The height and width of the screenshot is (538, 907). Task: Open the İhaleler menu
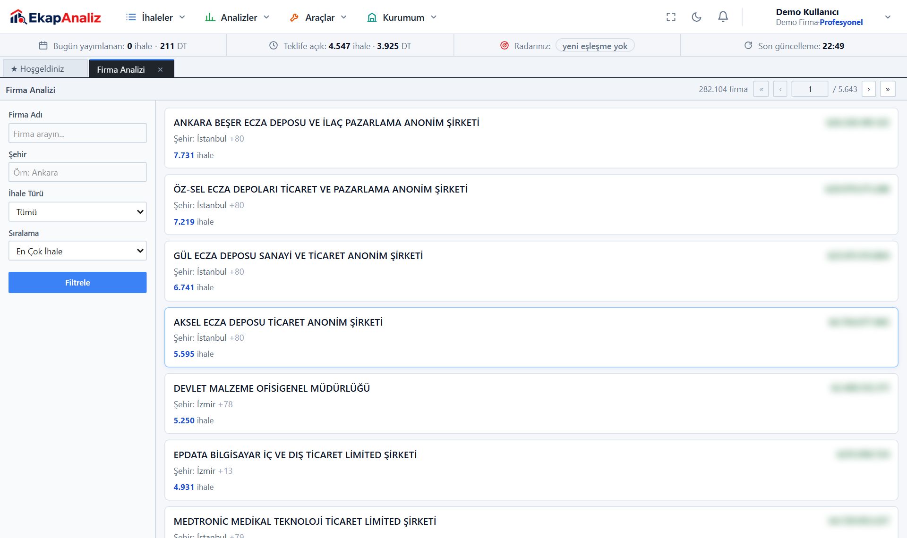tap(156, 17)
